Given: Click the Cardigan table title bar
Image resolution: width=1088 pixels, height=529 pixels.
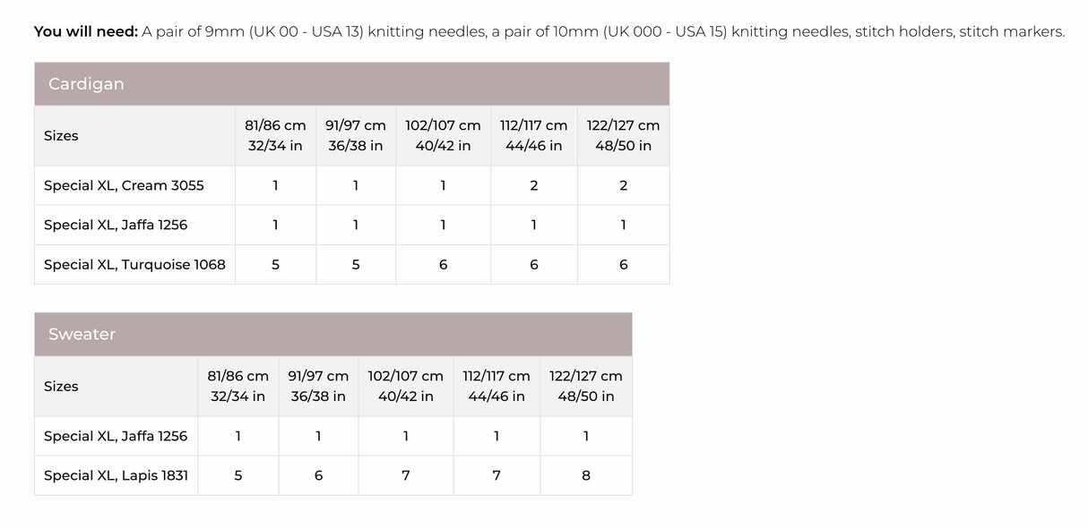Looking at the screenshot, I should (351, 84).
